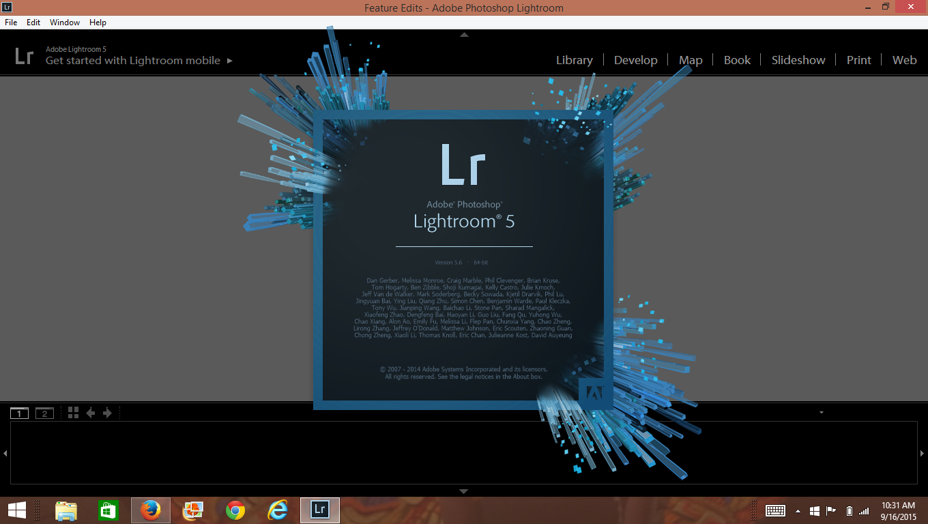The image size is (928, 524).
Task: Click the Lr identity plate logo
Action: click(24, 56)
